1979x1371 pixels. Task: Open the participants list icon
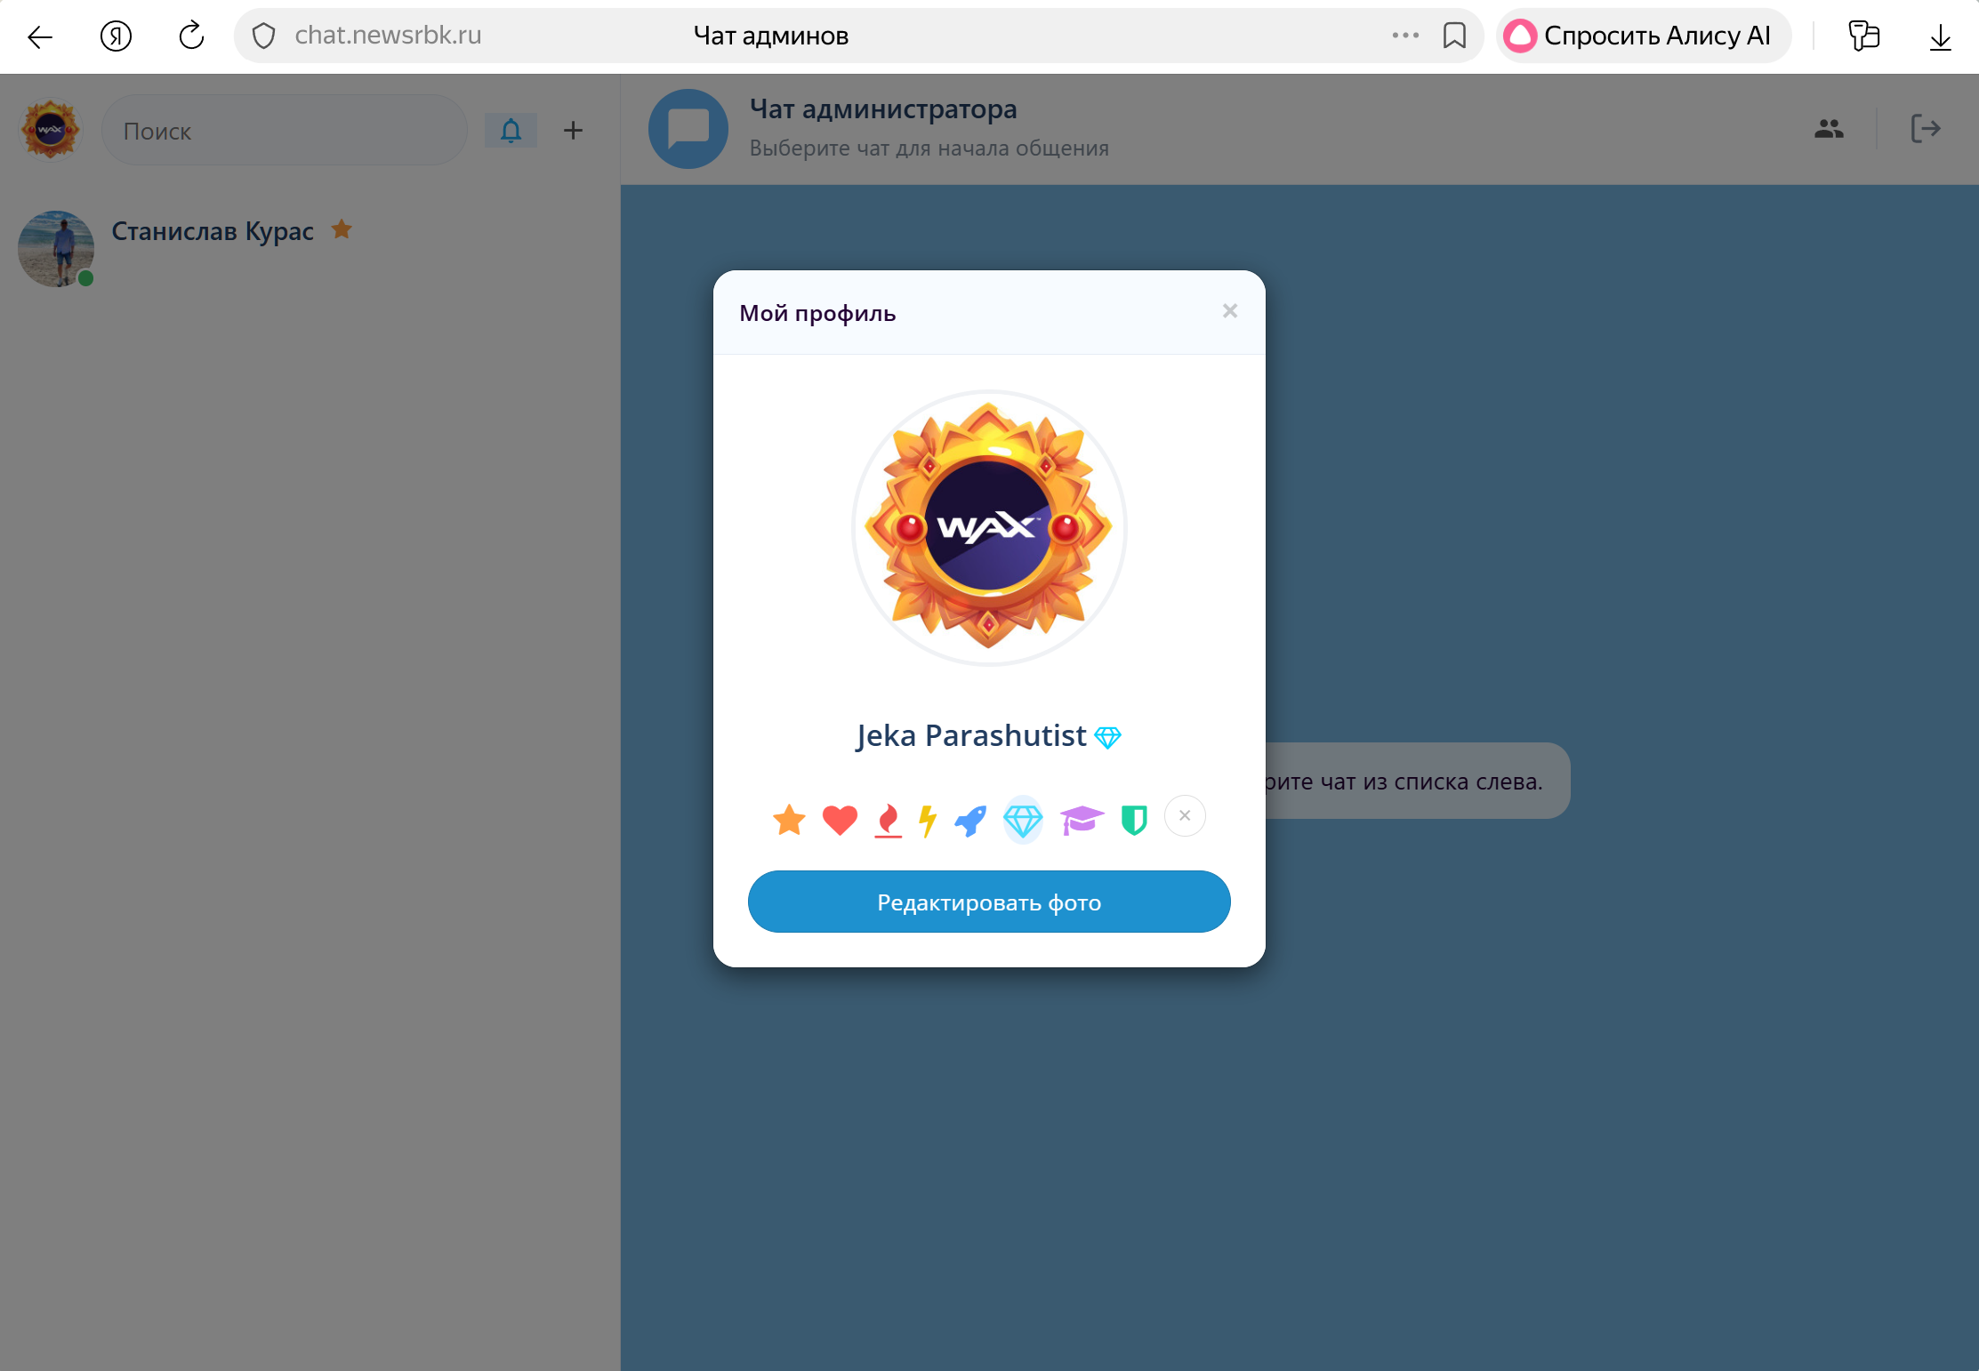[1829, 129]
